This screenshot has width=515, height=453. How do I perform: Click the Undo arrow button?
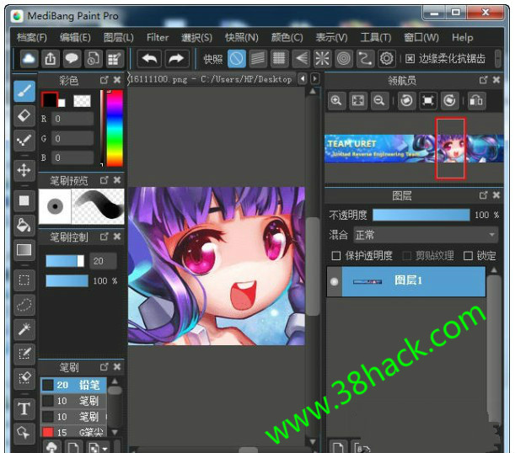click(x=149, y=59)
